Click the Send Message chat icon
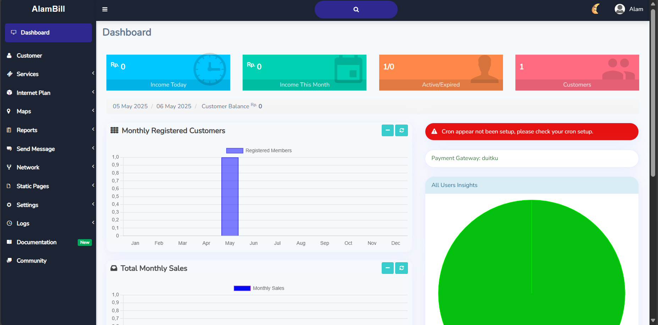The image size is (658, 325). (x=9, y=149)
